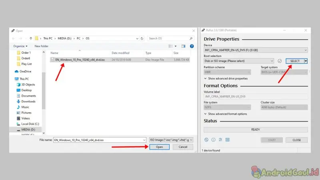Expand Show advanced drive properties
The height and width of the screenshot is (180, 320).
click(x=226, y=79)
